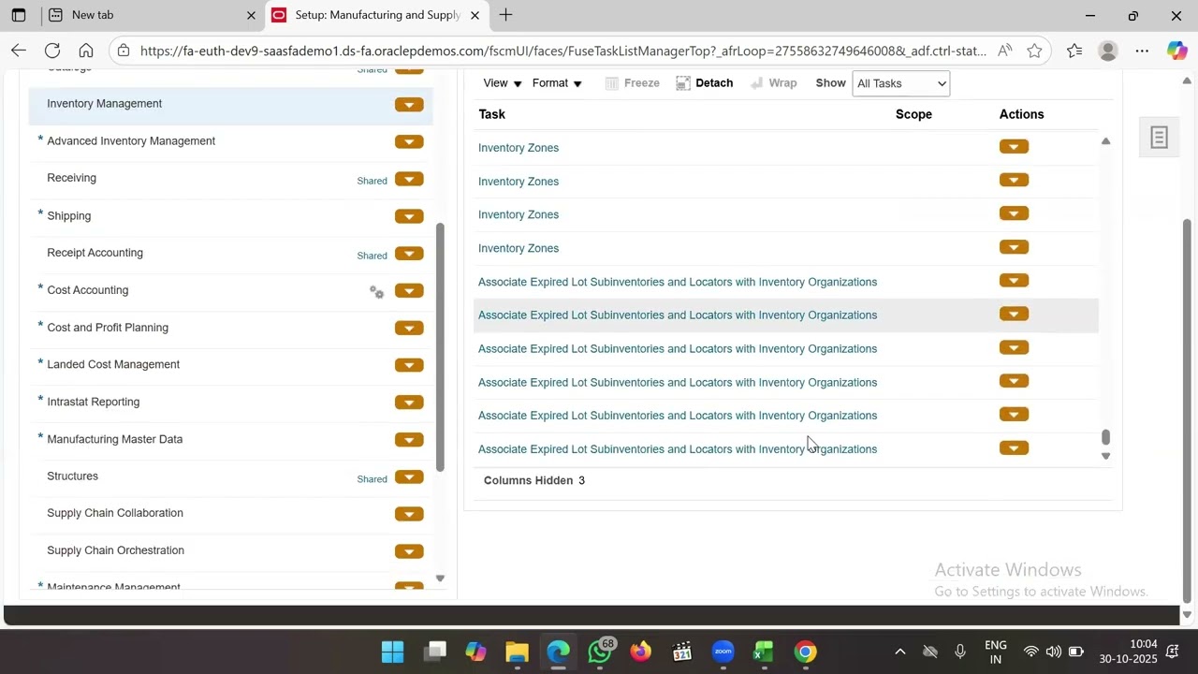Screen dimensions: 1198x674
Task: Open the side panel document icon
Action: point(1159,138)
